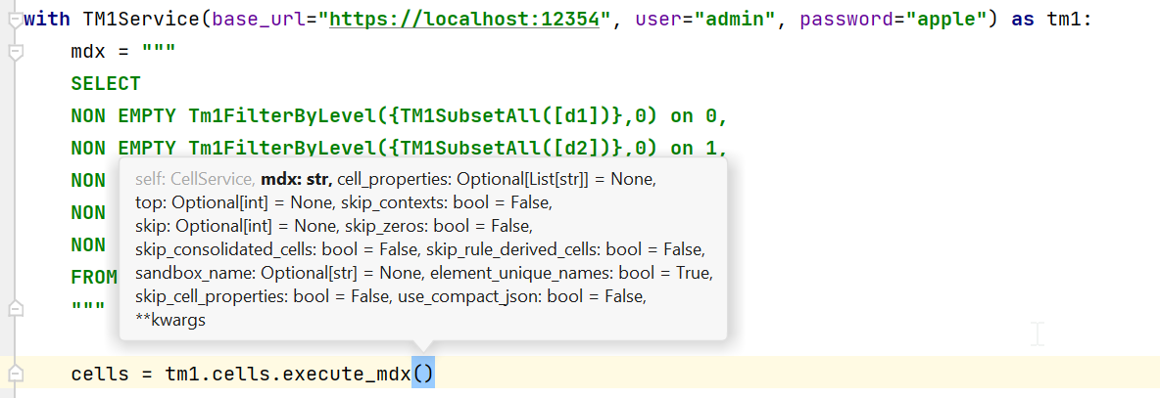Click 'skip_contexts: bool = False' in tooltip
Screen dimensions: 1160x398
point(447,203)
